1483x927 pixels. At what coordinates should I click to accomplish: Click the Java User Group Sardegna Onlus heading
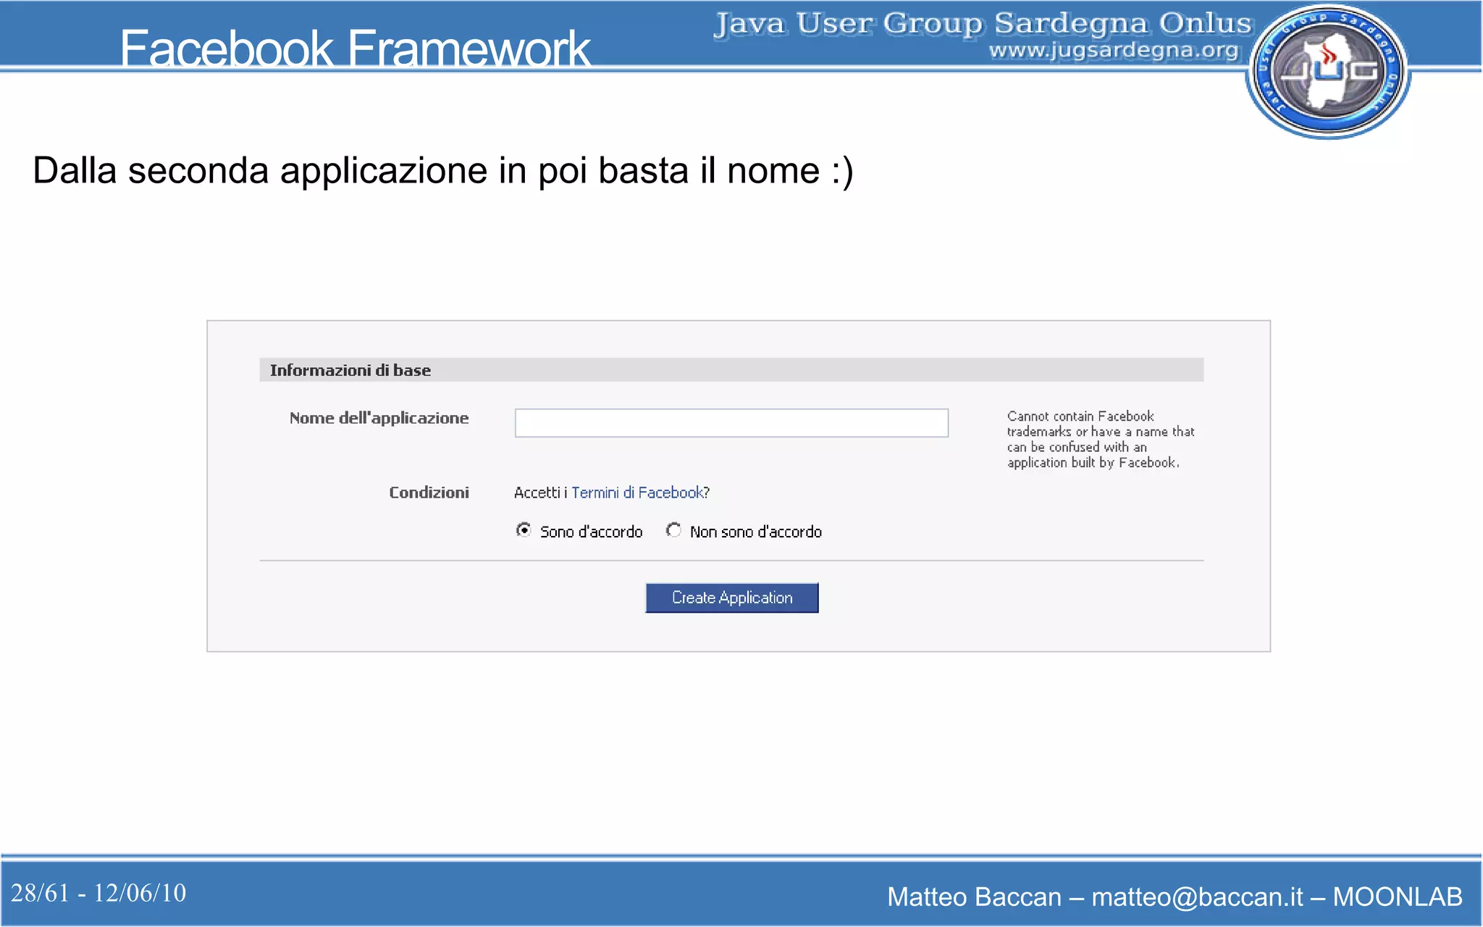click(x=983, y=23)
